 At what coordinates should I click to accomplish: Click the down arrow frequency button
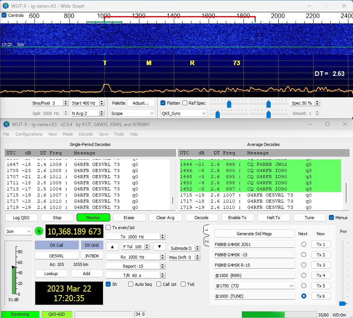[x=159, y=246]
